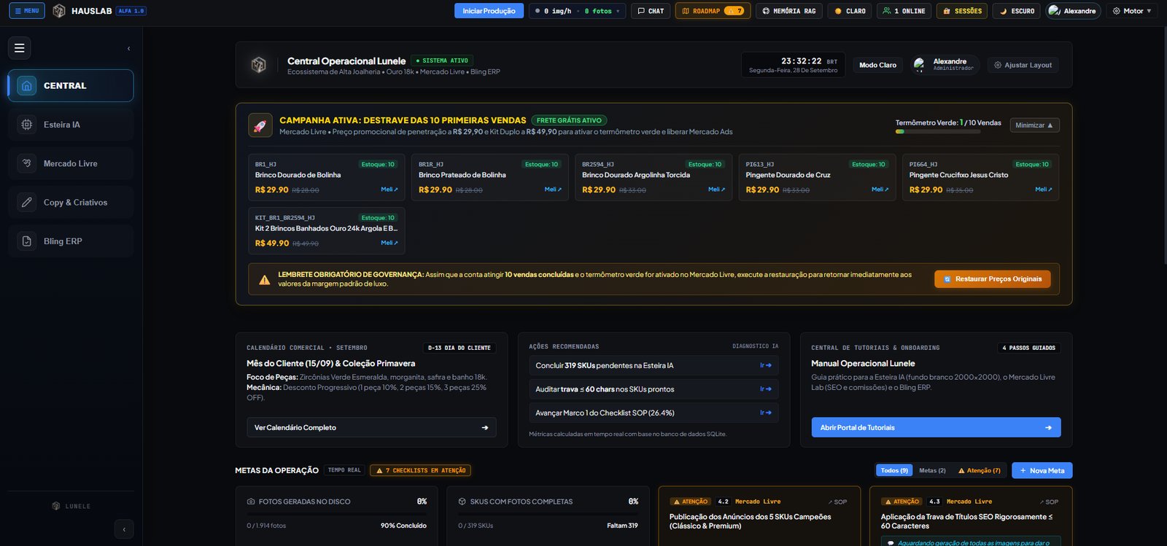Open Meli link for Brinco Dourado de Bolinha
1167x546 pixels.
pyautogui.click(x=389, y=190)
